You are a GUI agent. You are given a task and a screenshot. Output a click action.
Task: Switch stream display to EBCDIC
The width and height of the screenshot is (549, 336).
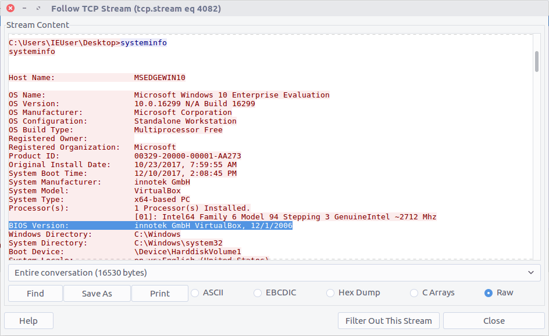tap(258, 293)
